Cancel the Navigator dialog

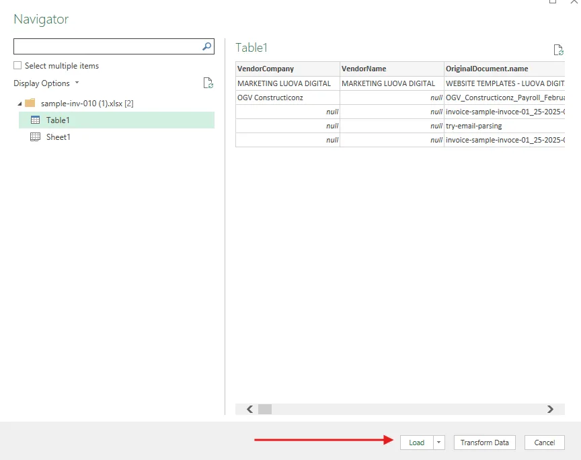545,443
